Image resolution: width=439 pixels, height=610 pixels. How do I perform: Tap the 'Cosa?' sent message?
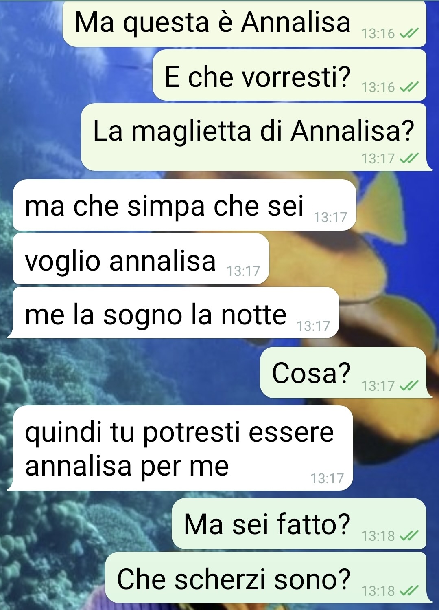343,372
